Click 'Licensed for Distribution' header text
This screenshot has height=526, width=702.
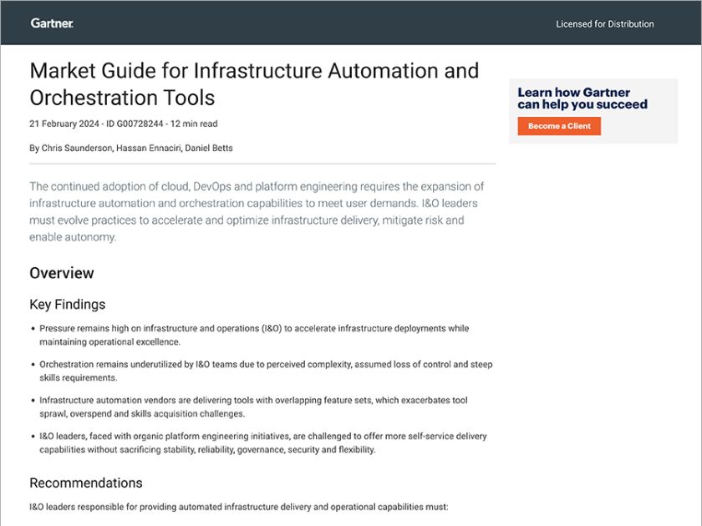click(605, 24)
